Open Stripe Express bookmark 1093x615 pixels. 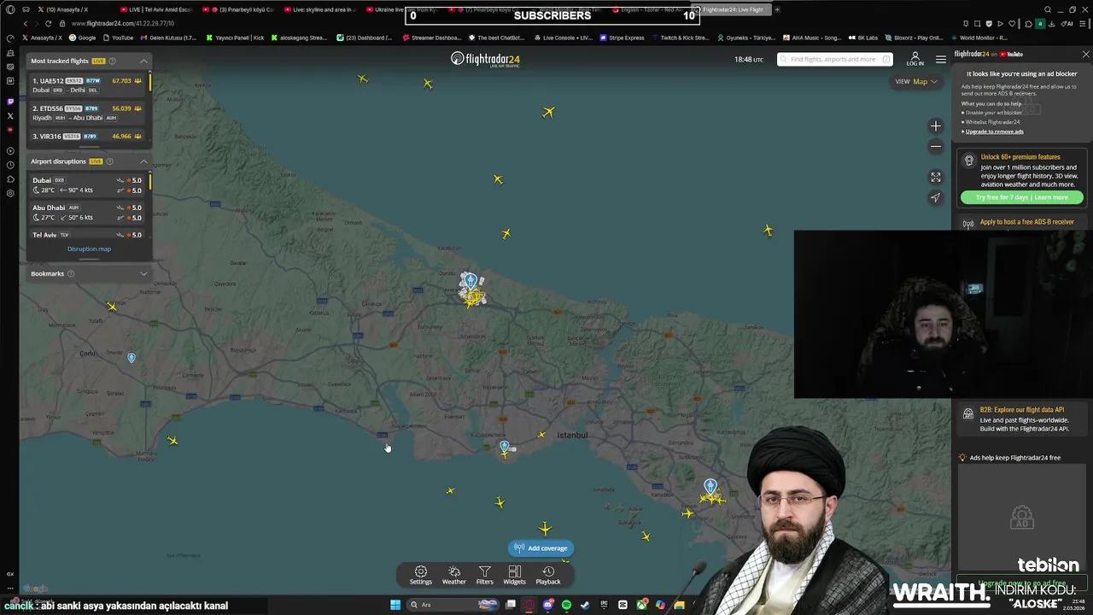[x=622, y=38]
